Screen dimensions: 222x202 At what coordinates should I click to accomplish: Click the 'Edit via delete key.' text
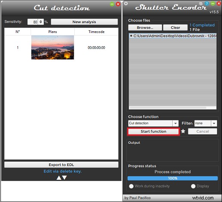(x=63, y=171)
